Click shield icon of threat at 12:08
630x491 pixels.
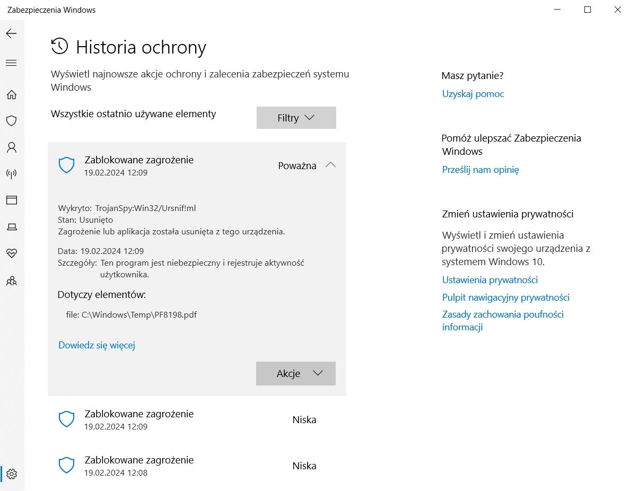[x=66, y=466]
